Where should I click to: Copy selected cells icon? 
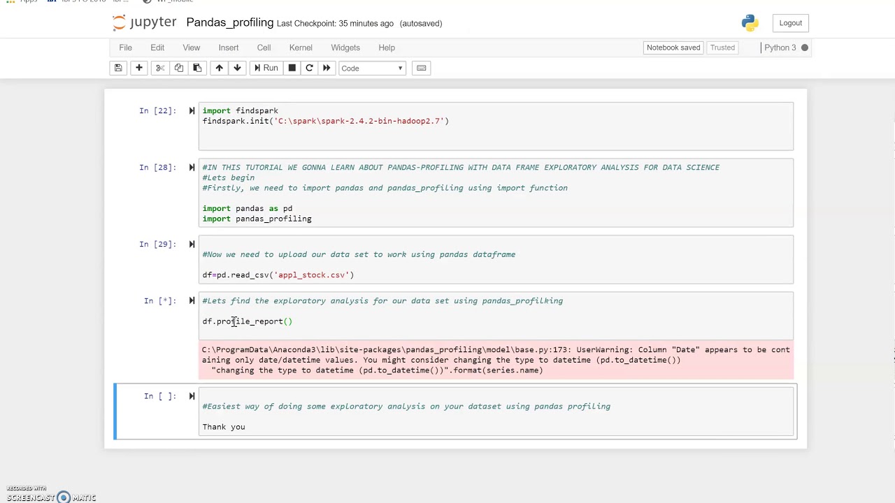[179, 68]
